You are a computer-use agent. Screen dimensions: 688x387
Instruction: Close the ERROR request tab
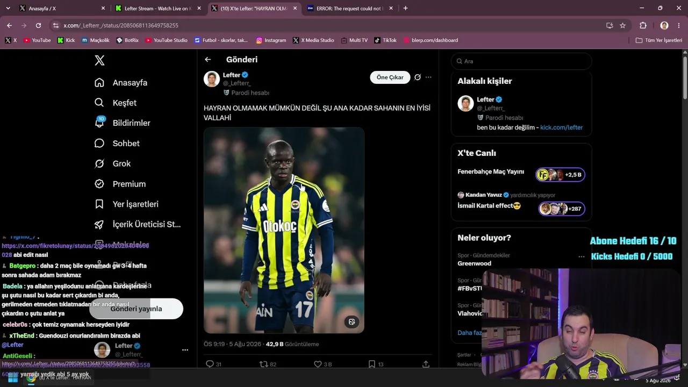[x=391, y=8]
